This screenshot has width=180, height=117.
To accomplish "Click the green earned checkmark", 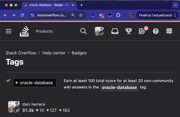I will pyautogui.click(x=8, y=80).
